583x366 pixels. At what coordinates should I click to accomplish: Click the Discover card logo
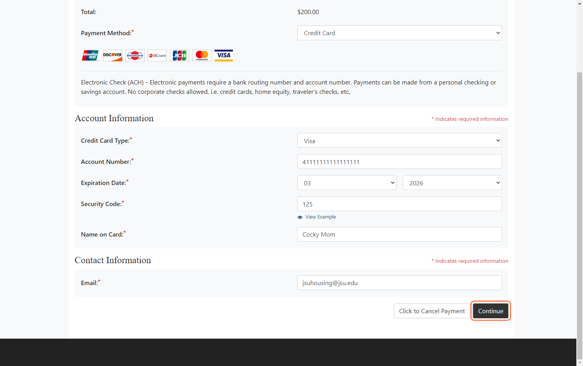(x=113, y=56)
